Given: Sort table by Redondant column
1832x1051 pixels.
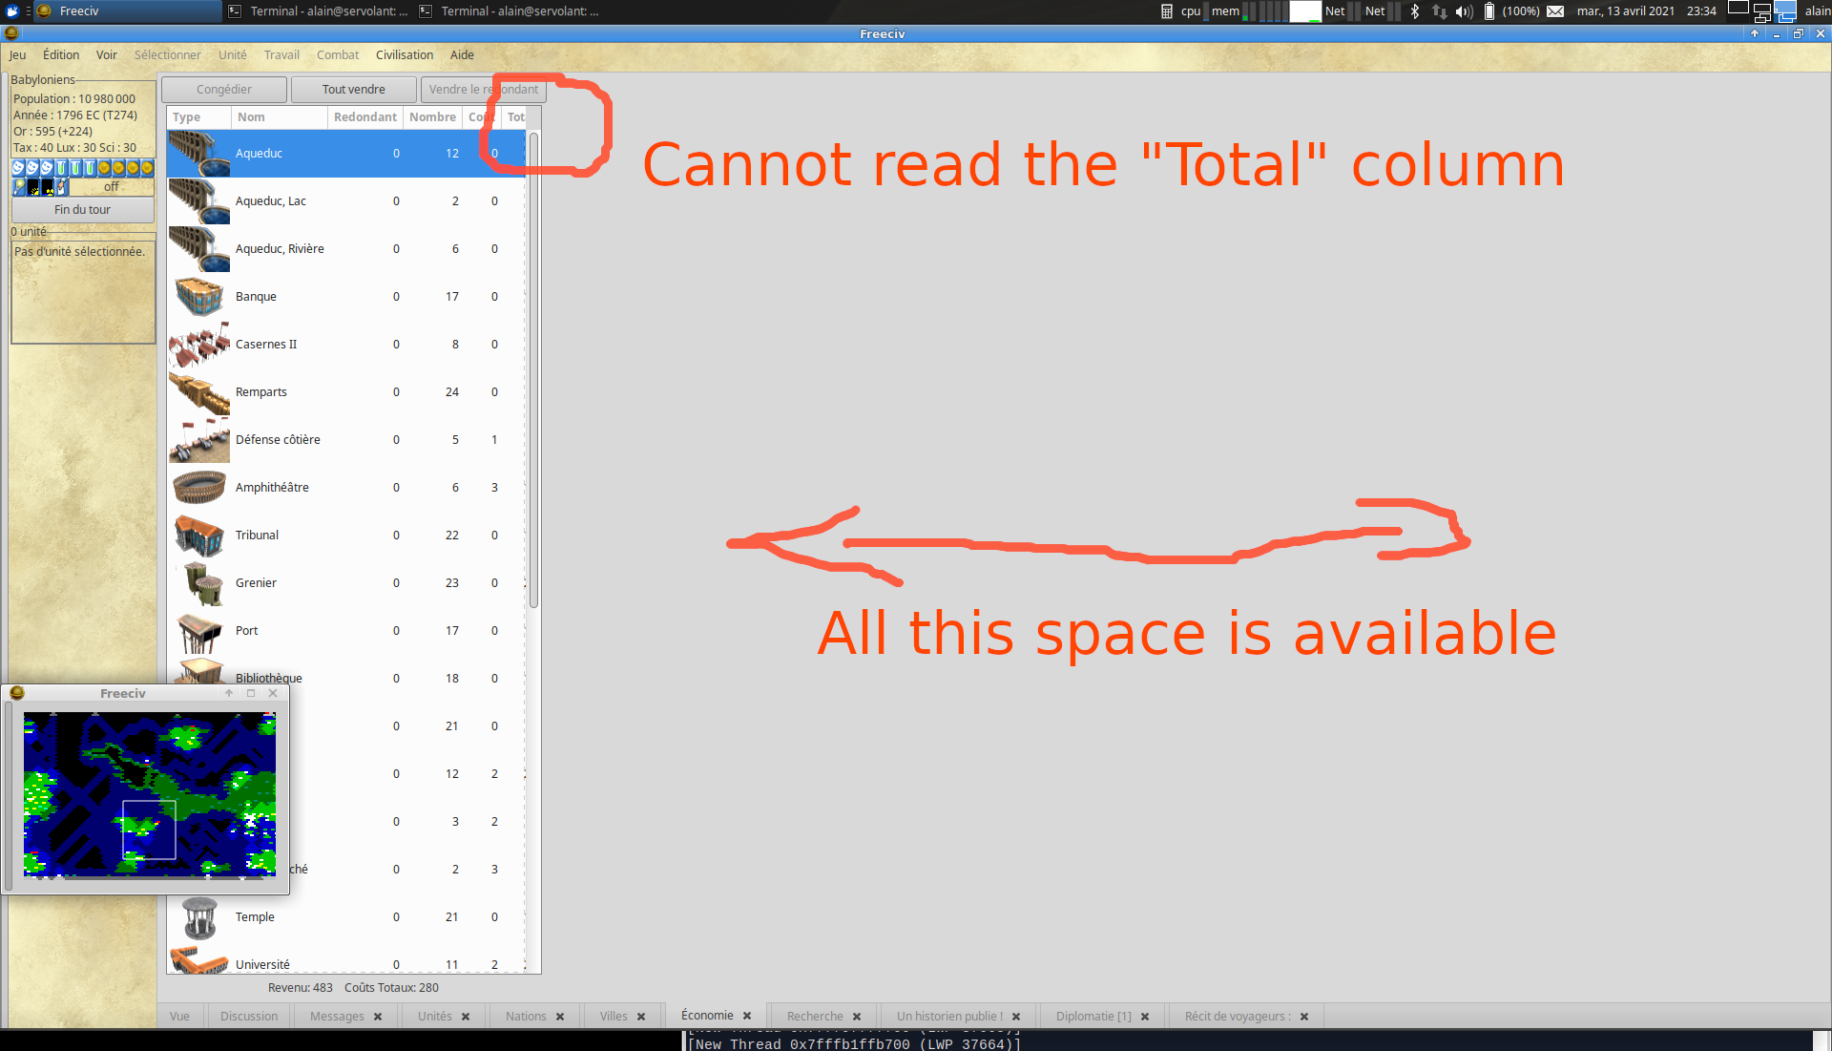Looking at the screenshot, I should pyautogui.click(x=364, y=116).
